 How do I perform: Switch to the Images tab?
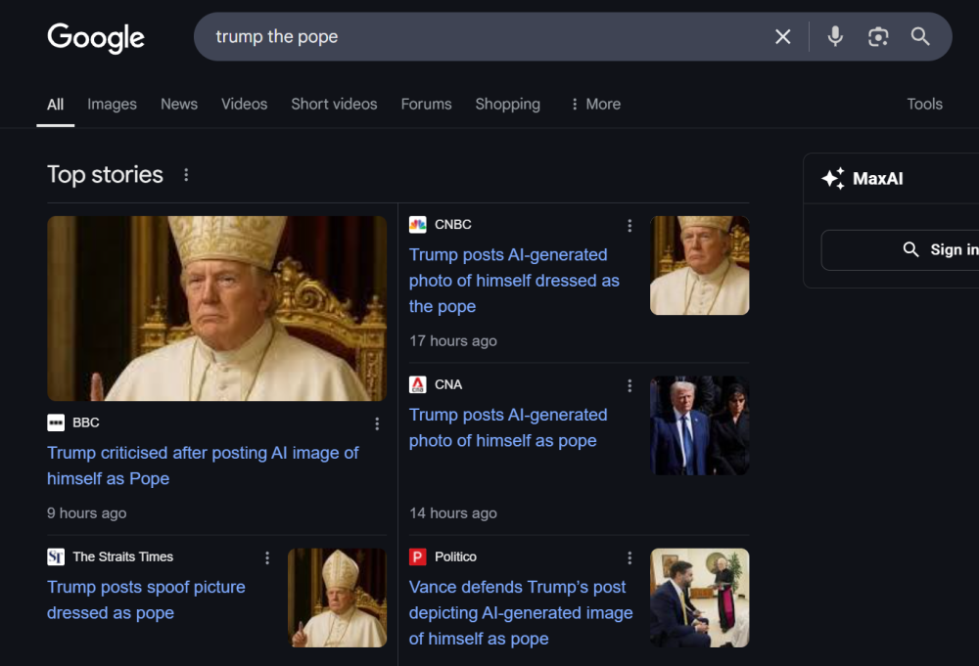(112, 104)
